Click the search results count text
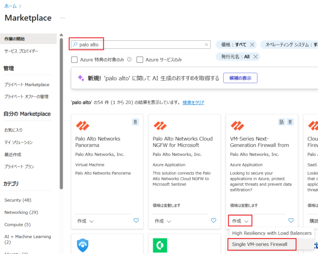This screenshot has height=254, width=318. [126, 102]
